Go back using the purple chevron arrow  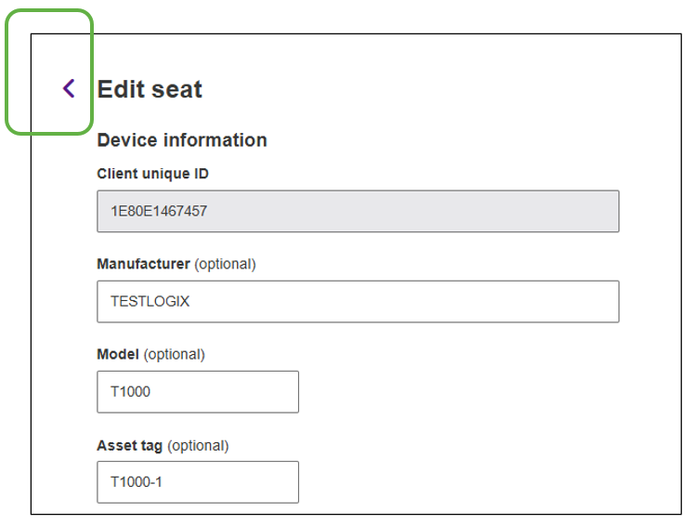[x=69, y=88]
